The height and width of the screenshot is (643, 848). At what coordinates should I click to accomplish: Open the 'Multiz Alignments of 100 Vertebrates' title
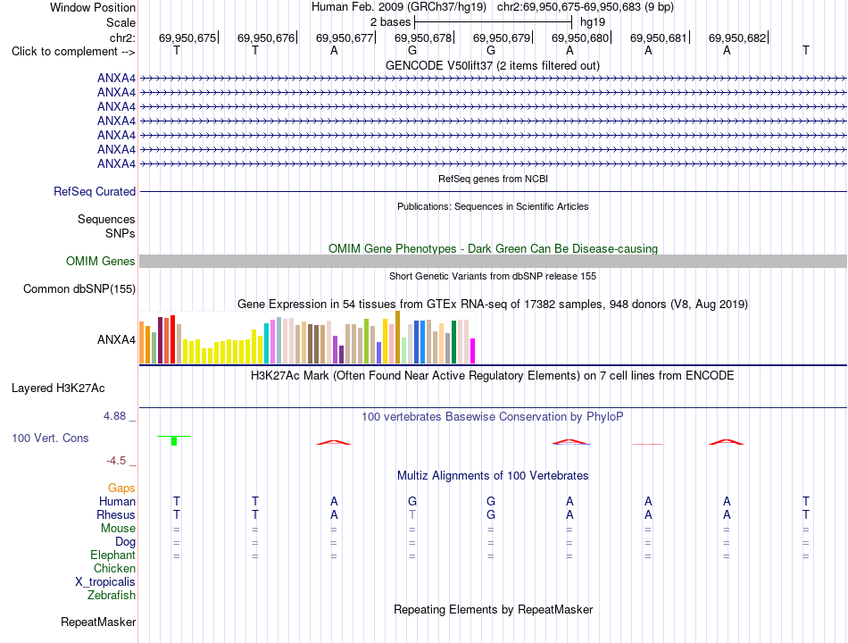tap(493, 476)
